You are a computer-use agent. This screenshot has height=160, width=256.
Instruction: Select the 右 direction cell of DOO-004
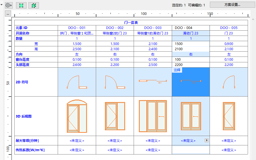coord(190,54)
